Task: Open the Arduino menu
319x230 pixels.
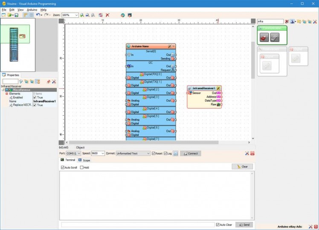Action: tap(32, 9)
